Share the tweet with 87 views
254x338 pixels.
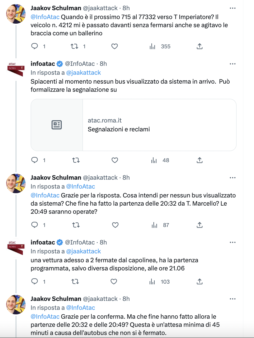pos(200,225)
